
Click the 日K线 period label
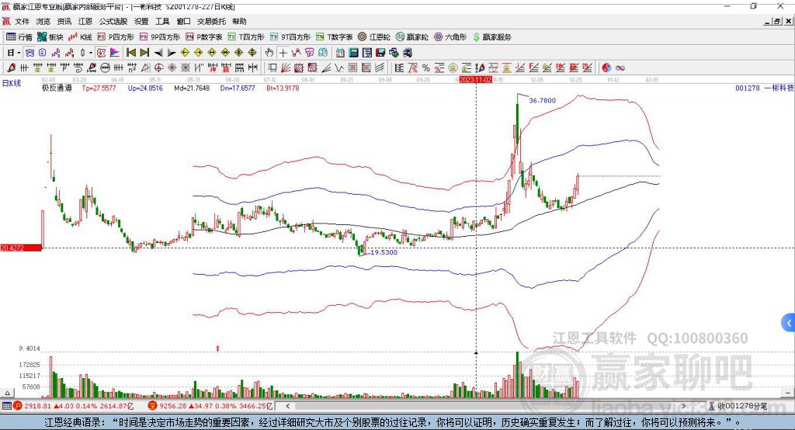tap(11, 83)
